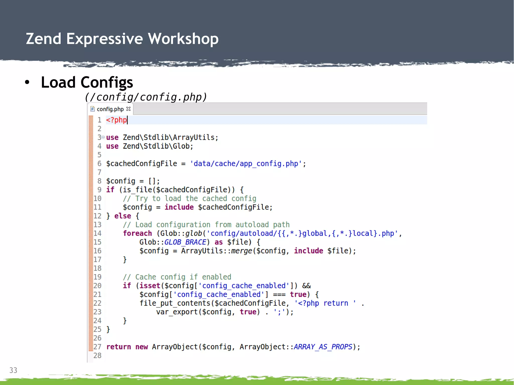Click 'Zend\Stdlib\Glob;' on line 4
The image size is (514, 385).
point(158,146)
